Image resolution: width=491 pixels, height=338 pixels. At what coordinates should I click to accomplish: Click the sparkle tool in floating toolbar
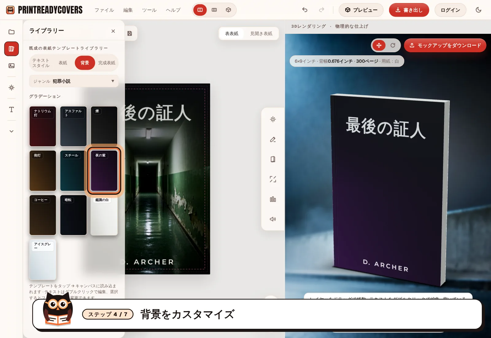point(273,119)
